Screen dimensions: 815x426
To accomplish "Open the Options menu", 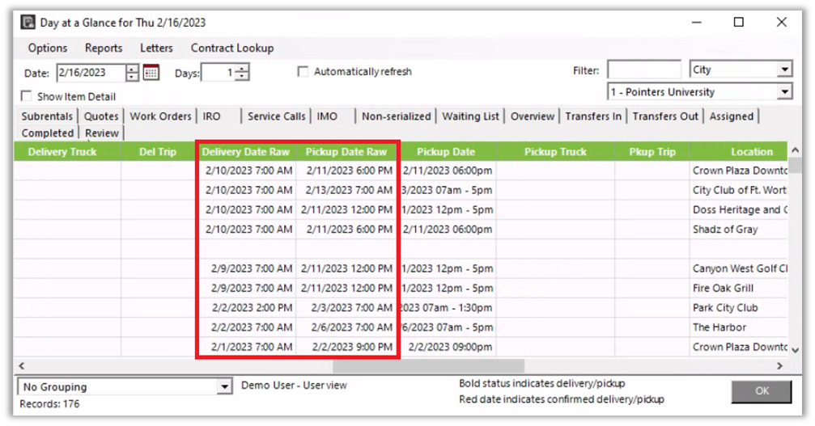I will tap(48, 48).
